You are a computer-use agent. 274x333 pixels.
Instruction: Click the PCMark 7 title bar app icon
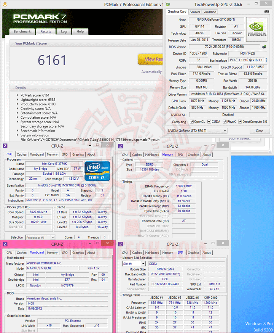coord(5,4)
